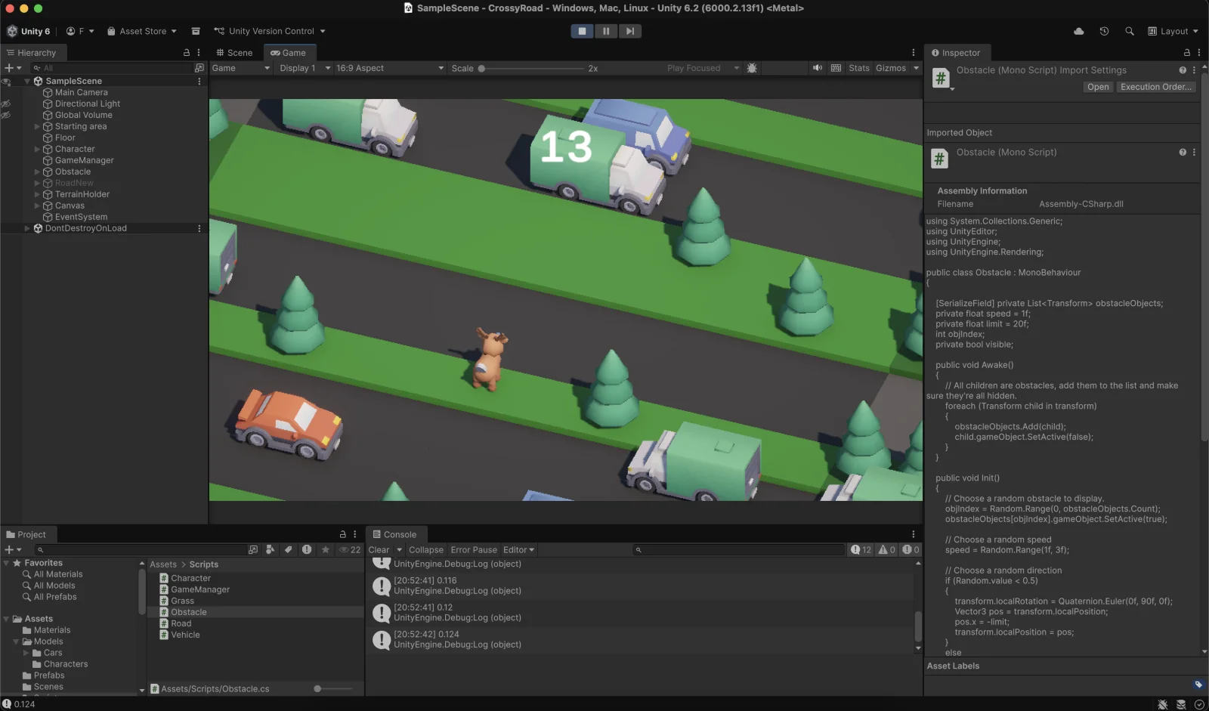
Task: Click Clear in the Console
Action: (379, 550)
